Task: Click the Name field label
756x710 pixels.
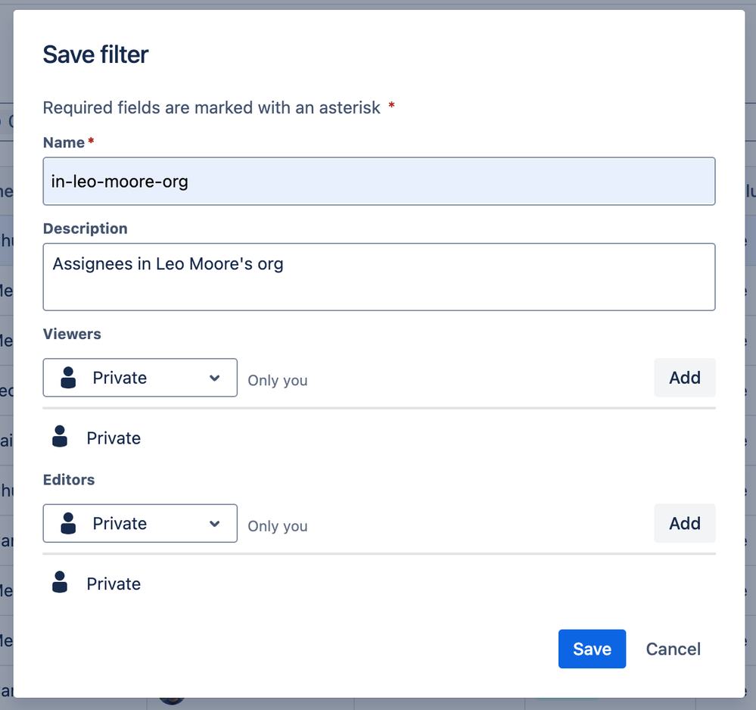Action: click(64, 142)
